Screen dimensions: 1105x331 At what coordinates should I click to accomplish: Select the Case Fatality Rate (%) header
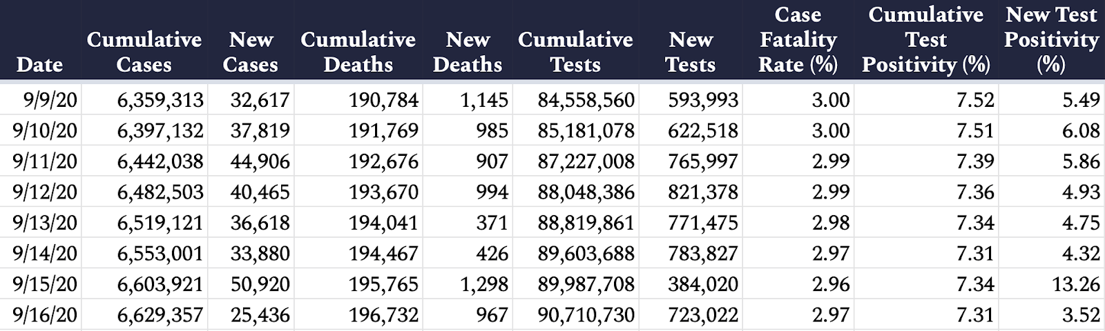[x=798, y=39]
